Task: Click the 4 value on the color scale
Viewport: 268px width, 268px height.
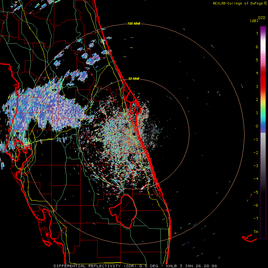Action: pyautogui.click(x=257, y=73)
